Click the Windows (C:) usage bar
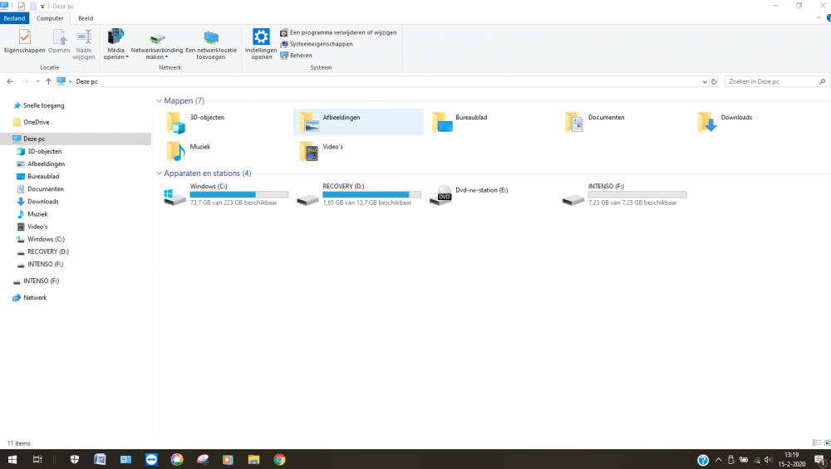 [239, 194]
